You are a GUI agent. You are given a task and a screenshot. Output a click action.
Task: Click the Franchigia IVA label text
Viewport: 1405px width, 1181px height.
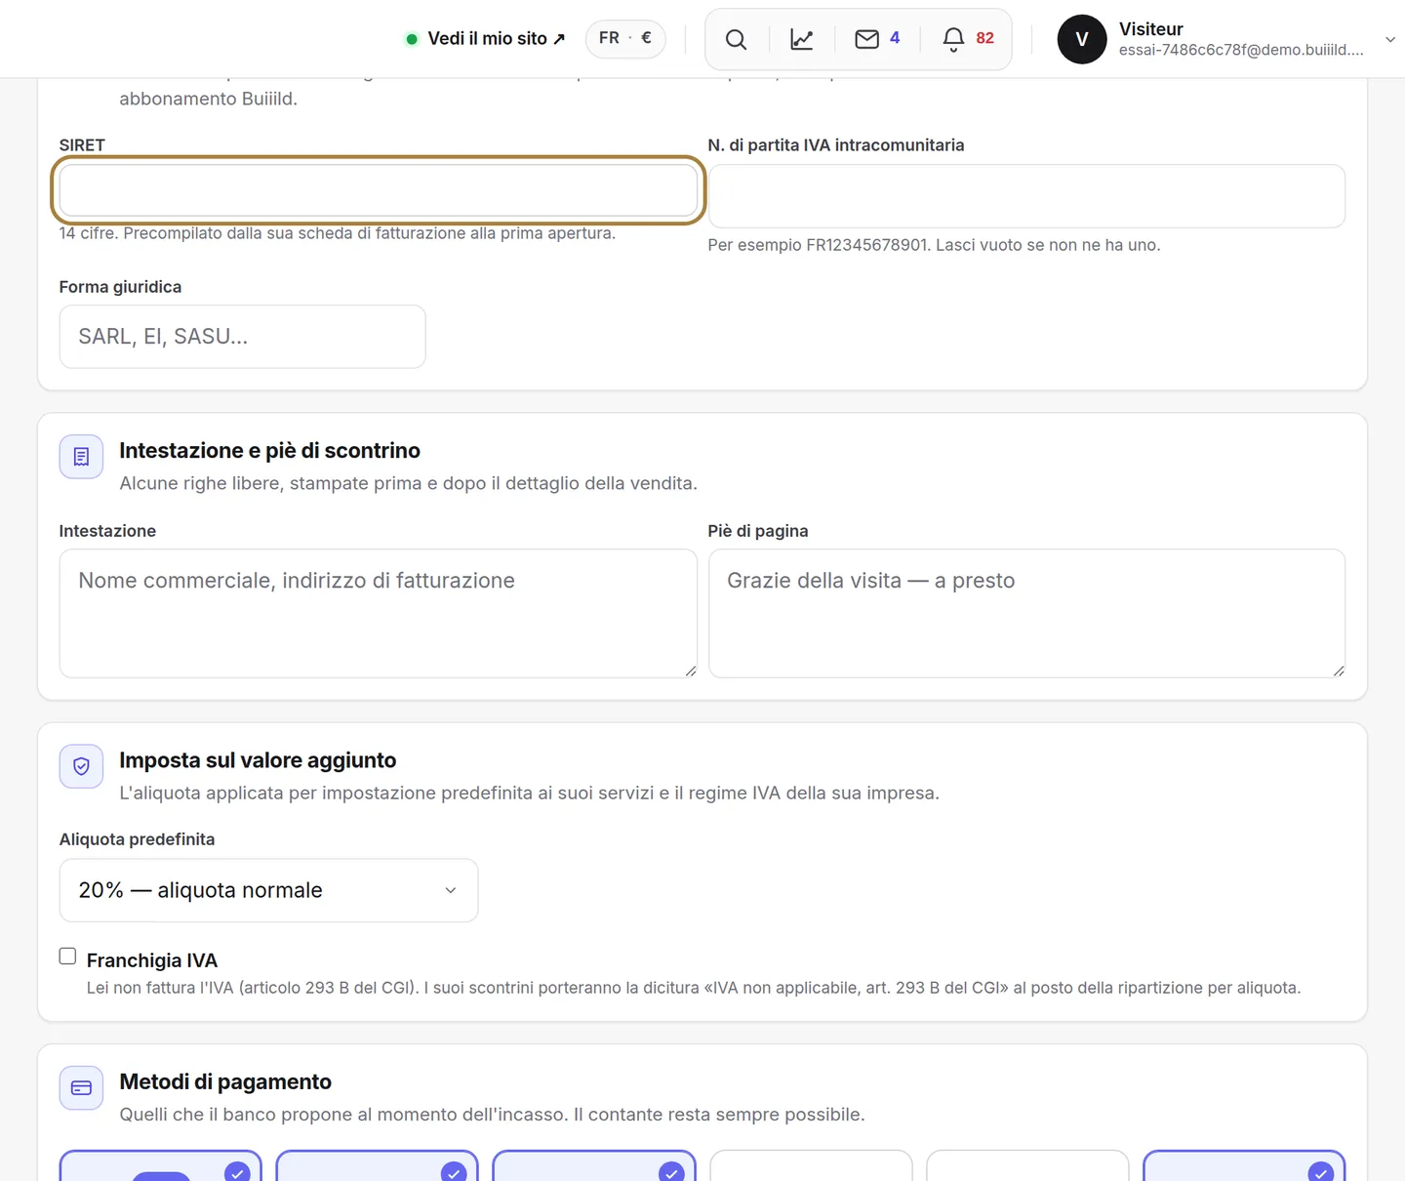coord(152,960)
